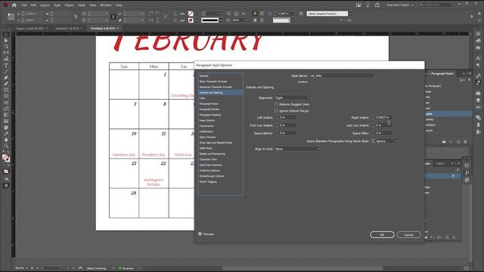Click the Space Before value field
Screen dimensions: 484x272
[x=287, y=133]
